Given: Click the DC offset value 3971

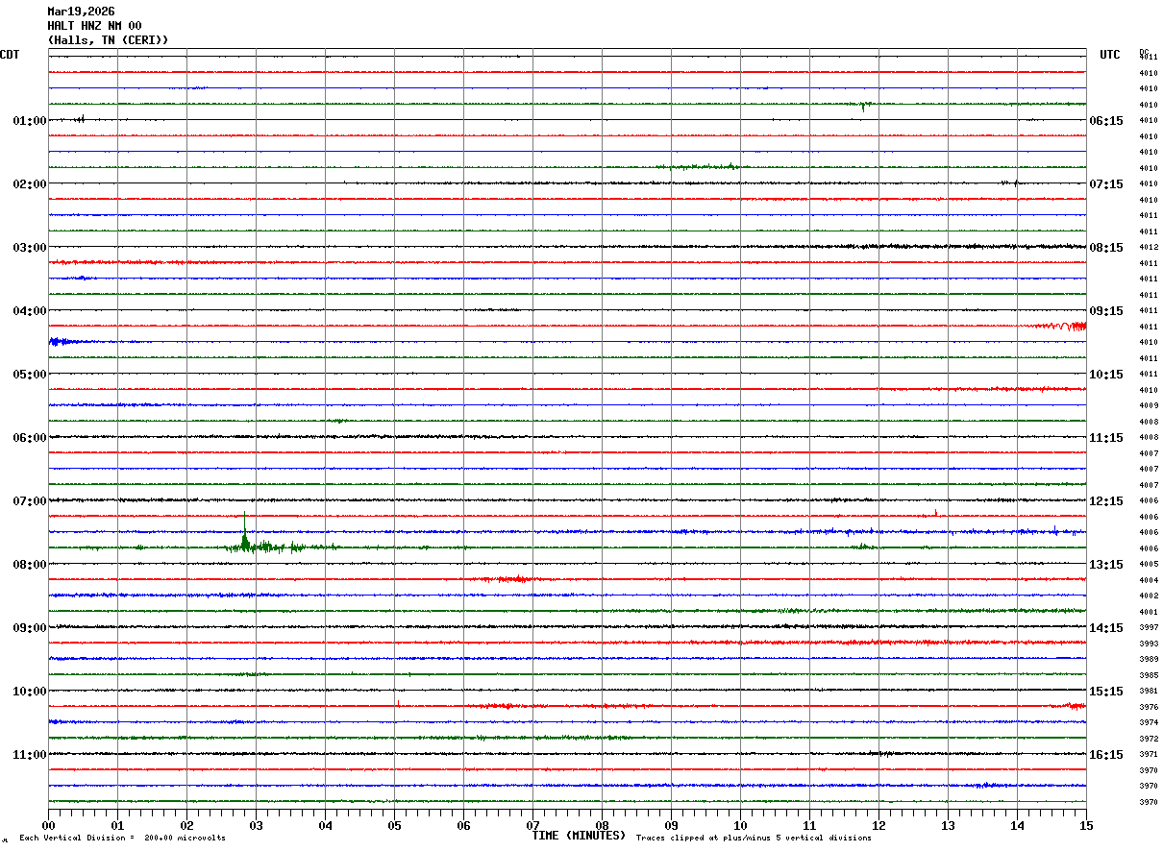Looking at the screenshot, I should pos(1149,755).
